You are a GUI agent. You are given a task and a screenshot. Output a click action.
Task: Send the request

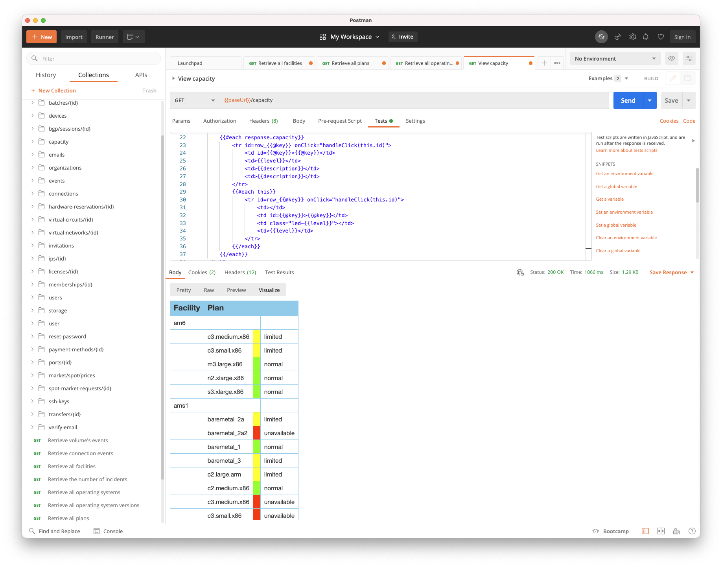tap(628, 100)
